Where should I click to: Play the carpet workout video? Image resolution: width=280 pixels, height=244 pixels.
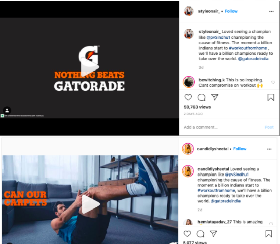[91, 204]
